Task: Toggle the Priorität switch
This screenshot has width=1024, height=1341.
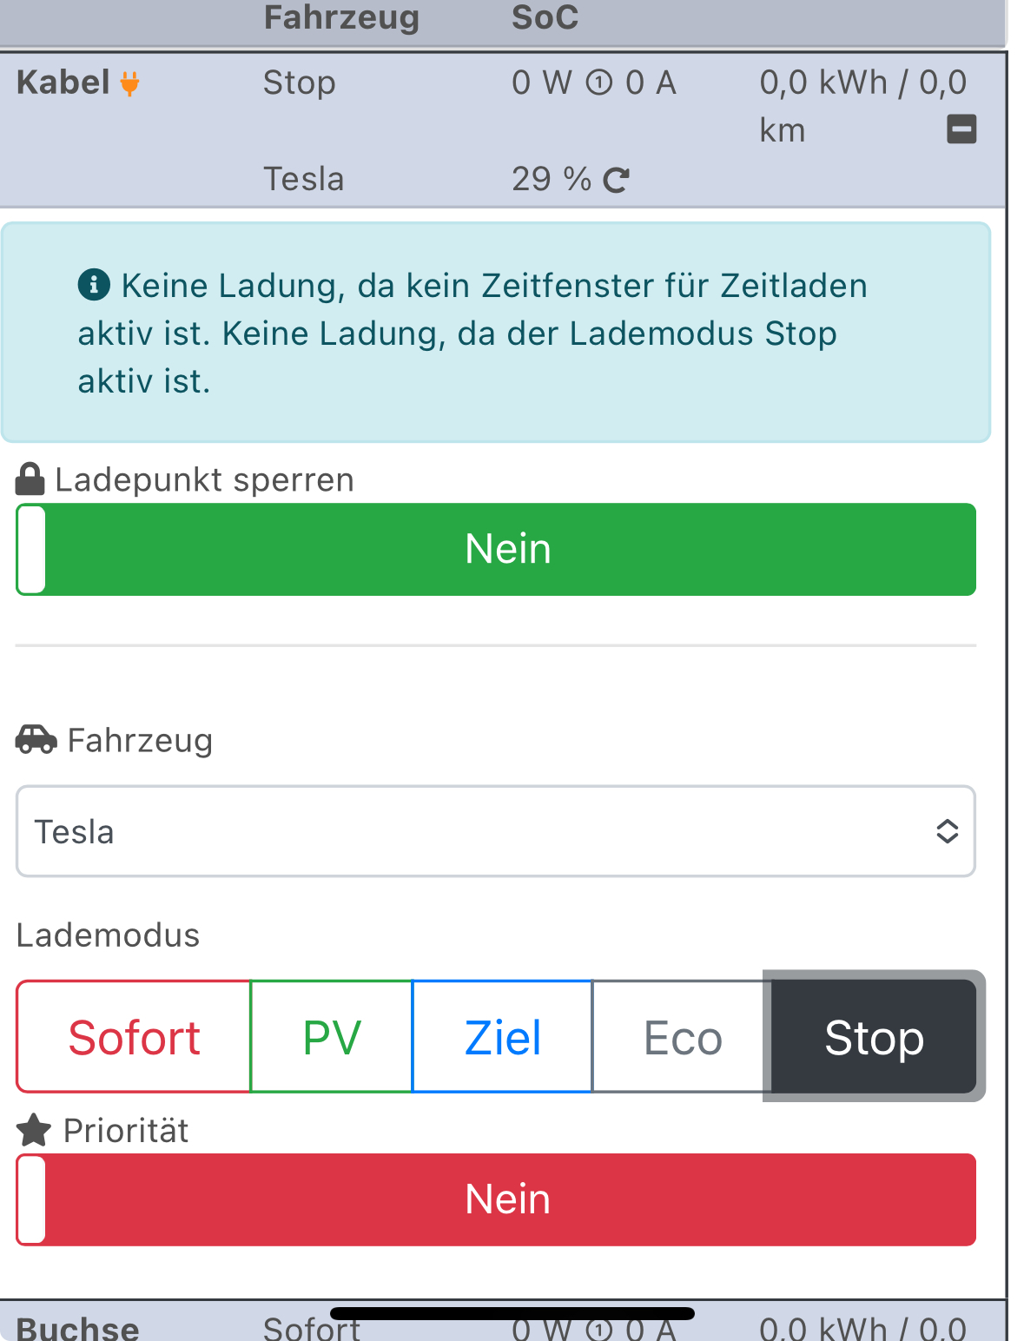Action: click(496, 1199)
